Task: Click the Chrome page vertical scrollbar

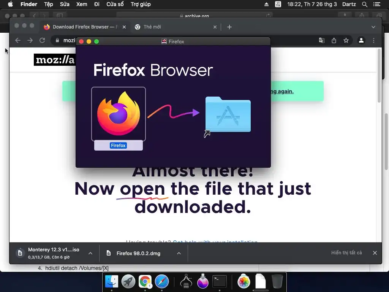Action: (x=379, y=76)
